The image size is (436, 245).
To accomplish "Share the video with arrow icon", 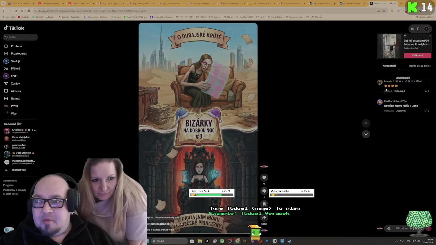I will (x=264, y=217).
